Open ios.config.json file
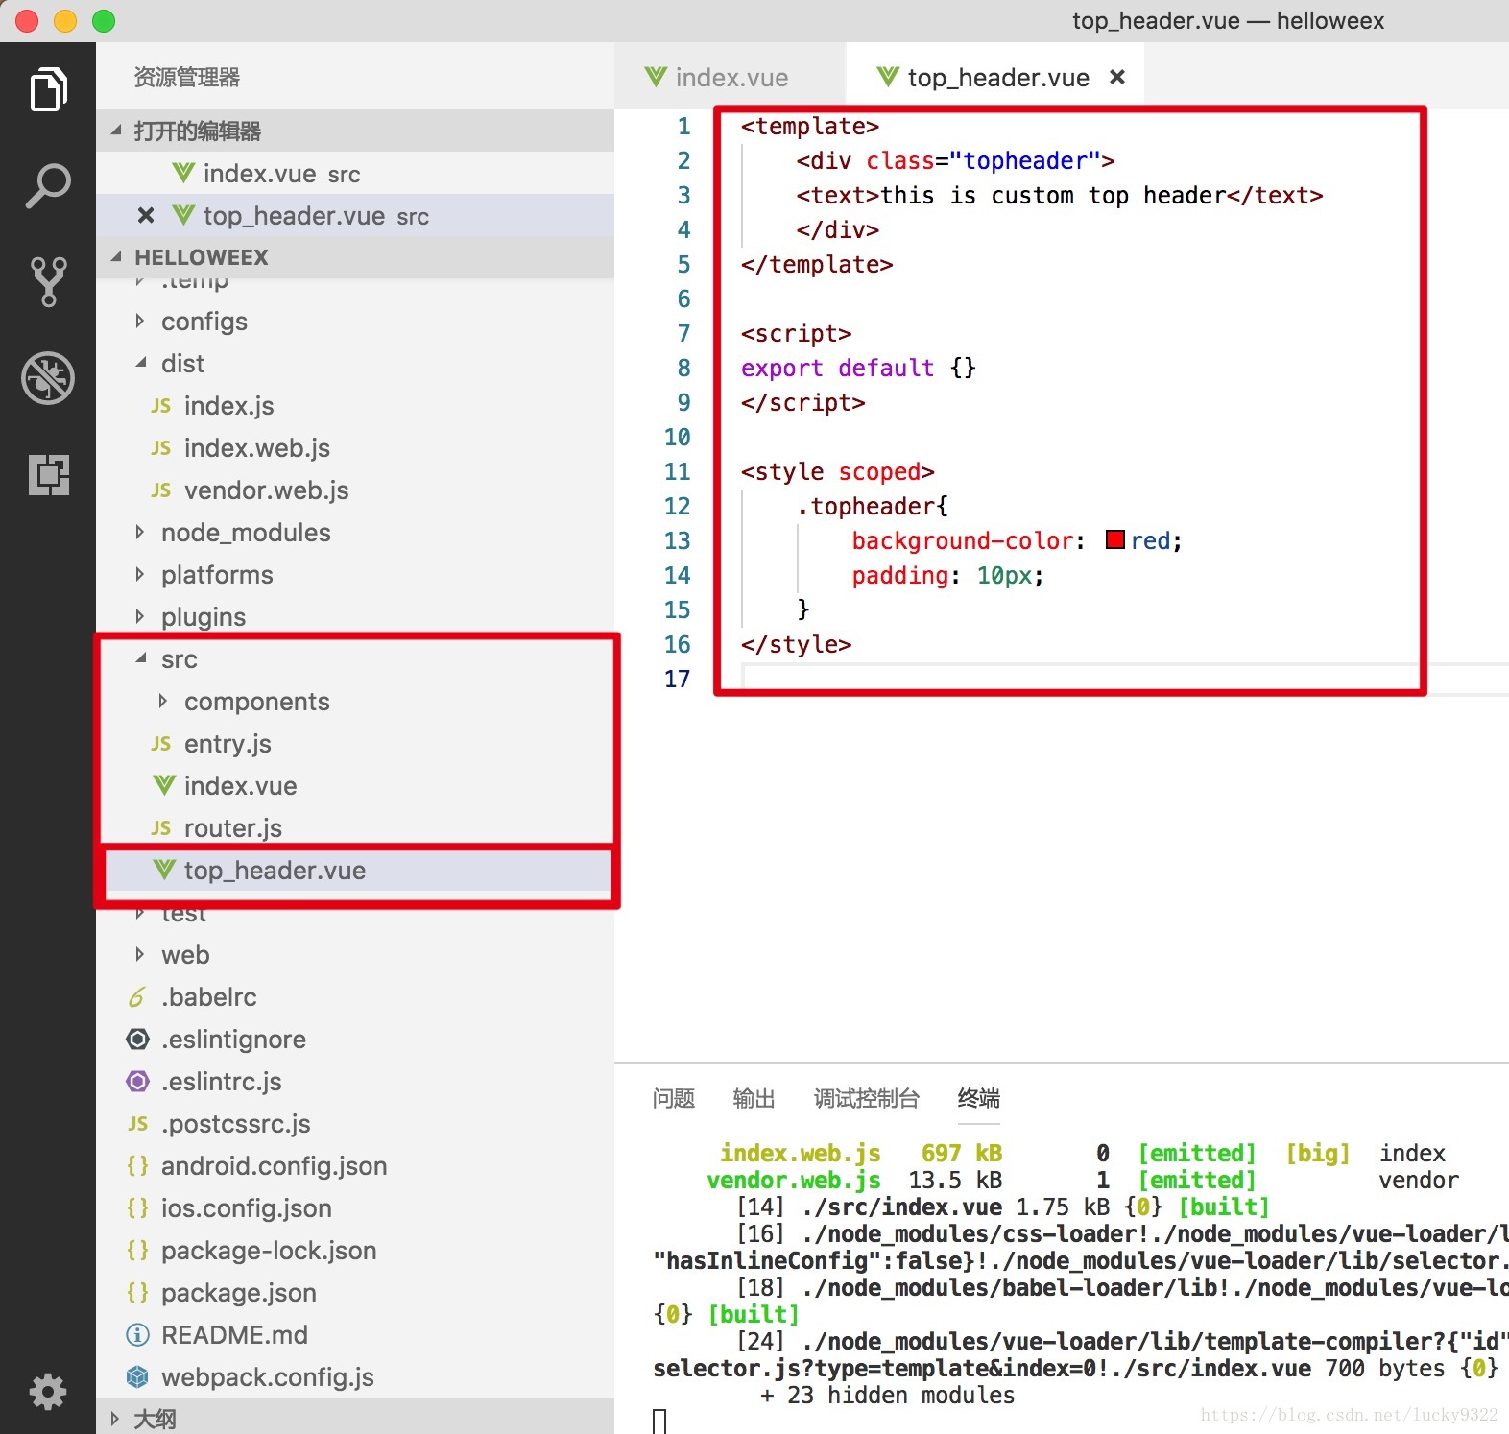 click(355, 1208)
